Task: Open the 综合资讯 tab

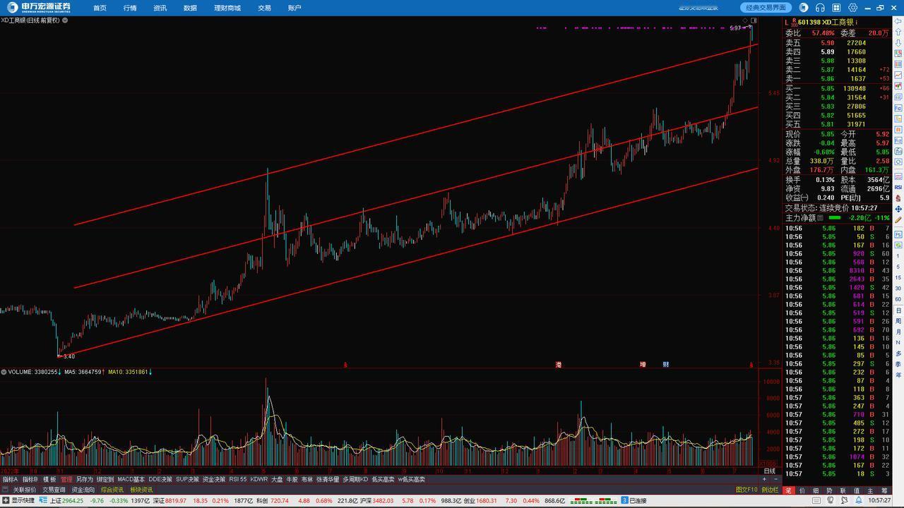Action: [112, 489]
